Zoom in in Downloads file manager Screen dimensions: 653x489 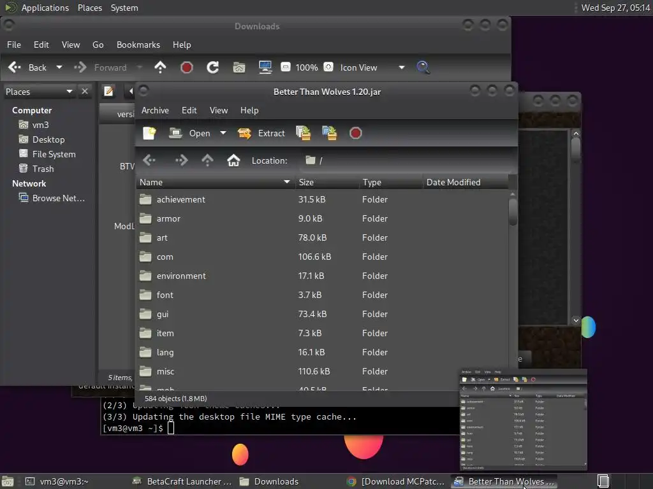(x=328, y=67)
